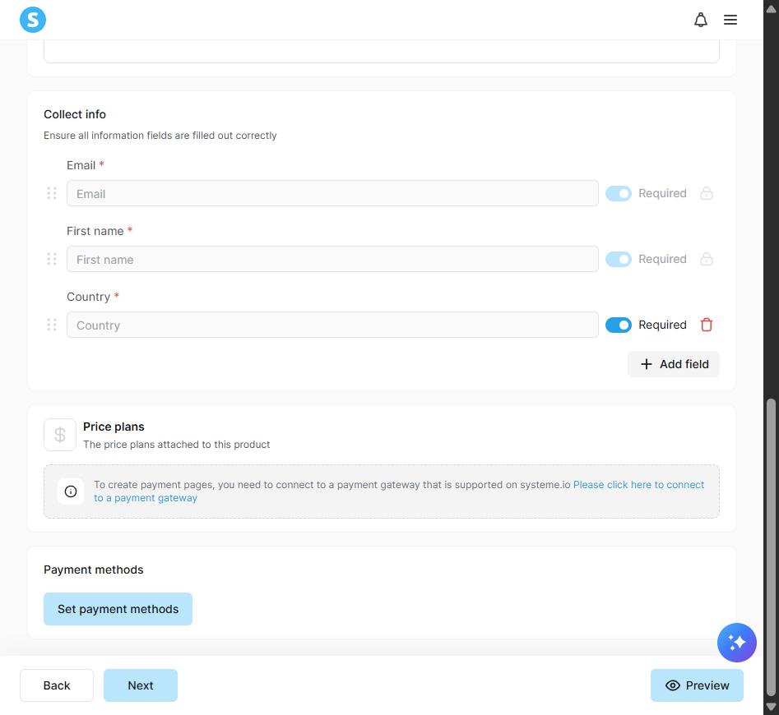Disable the Country Required switch
Image resolution: width=779 pixels, height=715 pixels.
coord(618,325)
